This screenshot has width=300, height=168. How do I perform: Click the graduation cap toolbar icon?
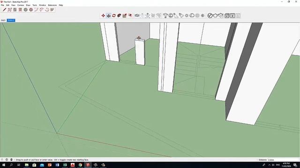click(x=165, y=15)
